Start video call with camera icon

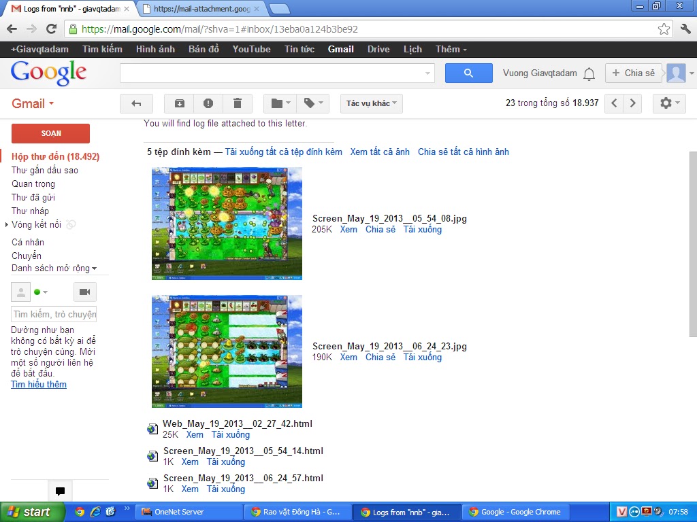(x=84, y=292)
